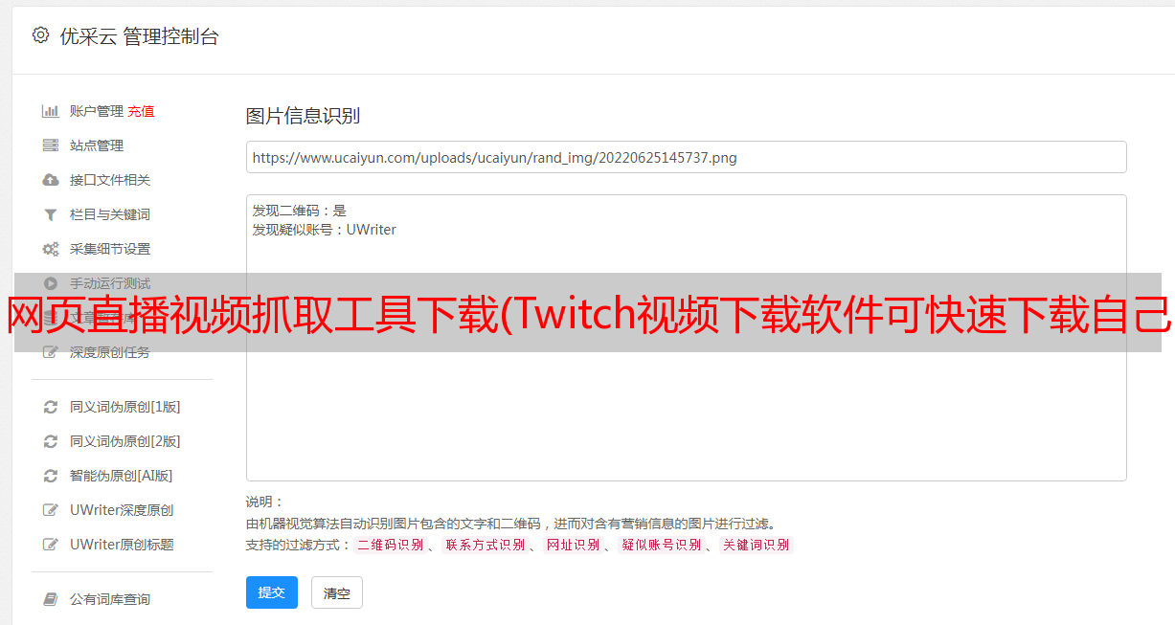The height and width of the screenshot is (625, 1175).
Task: Click the 二维码识别 filter tag
Action: pyautogui.click(x=391, y=545)
